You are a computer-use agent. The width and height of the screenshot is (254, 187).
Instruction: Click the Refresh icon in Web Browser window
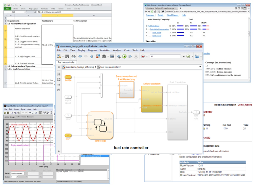(x=152, y=11)
